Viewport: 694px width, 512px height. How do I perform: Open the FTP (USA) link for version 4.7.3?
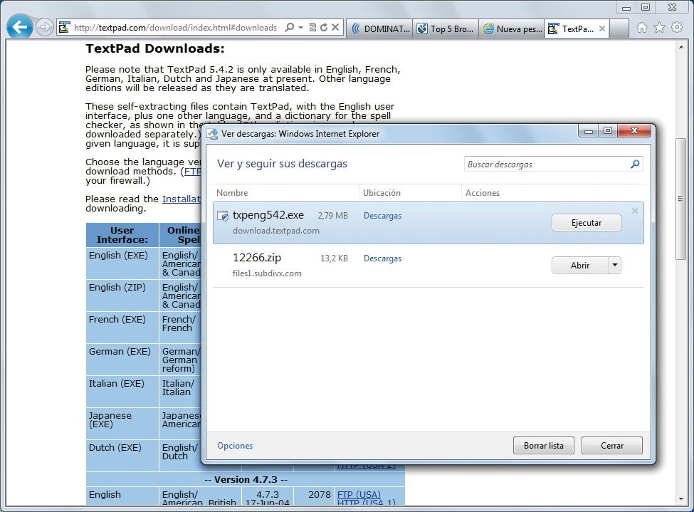(359, 494)
